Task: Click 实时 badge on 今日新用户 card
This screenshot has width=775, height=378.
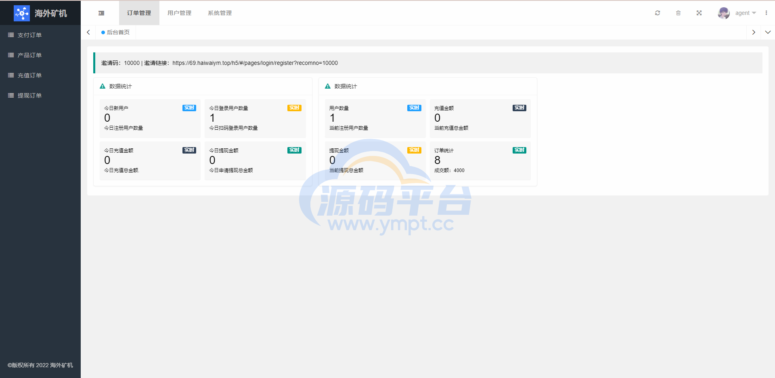Action: (x=189, y=108)
